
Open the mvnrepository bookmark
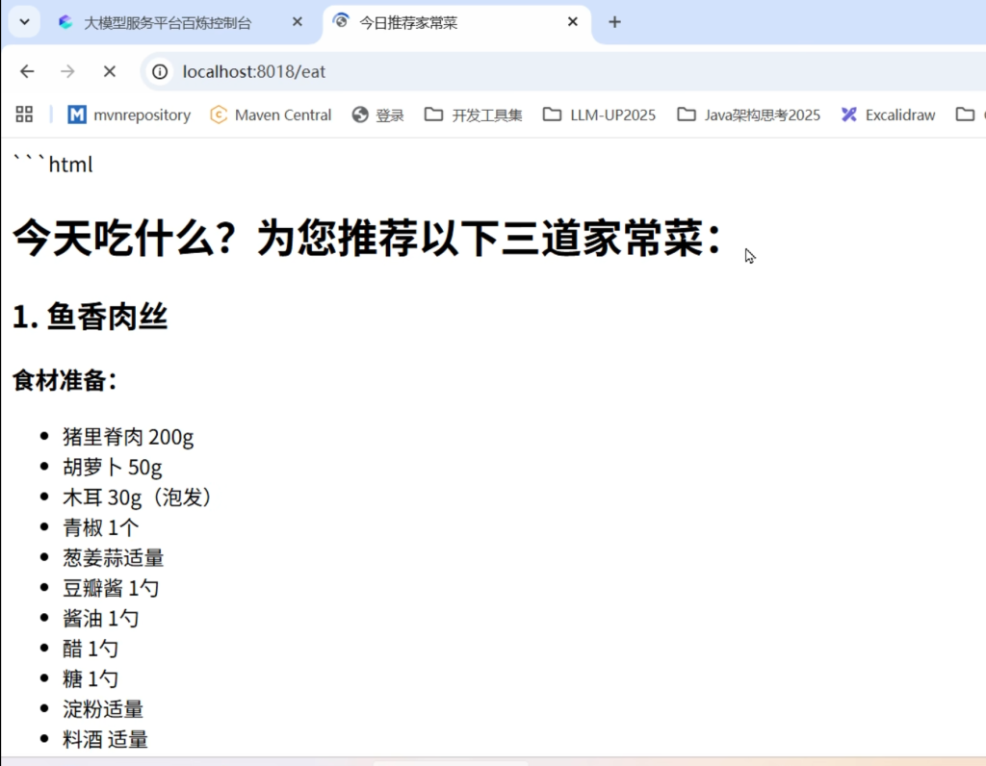pyautogui.click(x=129, y=115)
